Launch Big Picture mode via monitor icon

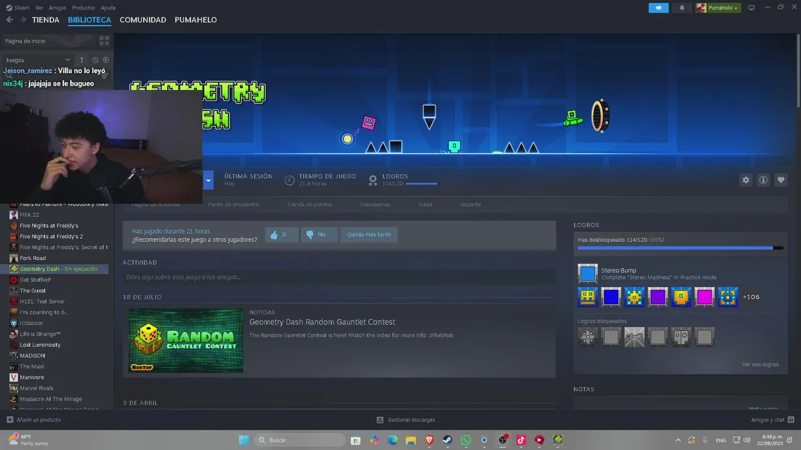pyautogui.click(x=752, y=7)
